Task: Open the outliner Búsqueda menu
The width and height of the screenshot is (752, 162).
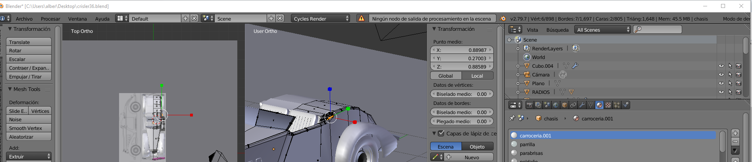Action: point(557,30)
